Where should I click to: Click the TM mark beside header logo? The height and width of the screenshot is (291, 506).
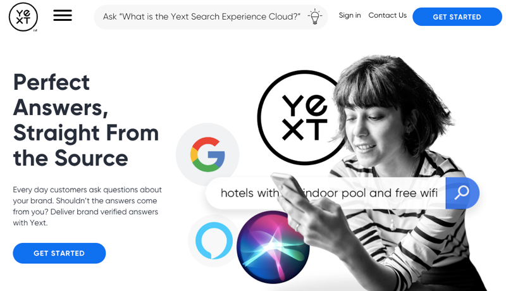pyautogui.click(x=35, y=30)
